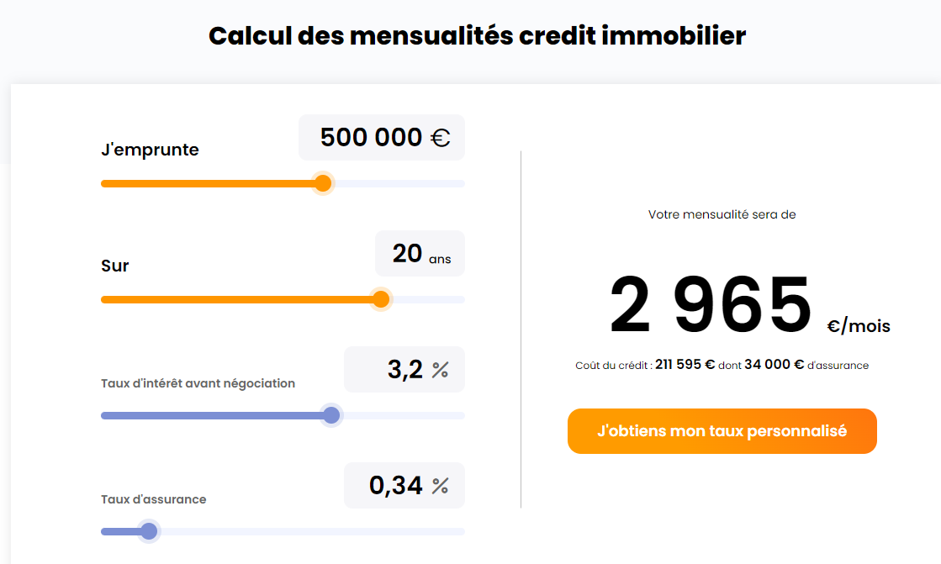Click the J'emprunte loan amount slider handle
Image resolution: width=941 pixels, height=564 pixels.
tap(323, 183)
